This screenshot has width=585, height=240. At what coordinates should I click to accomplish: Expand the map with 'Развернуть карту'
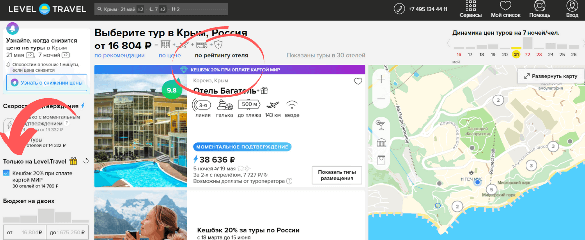click(549, 76)
